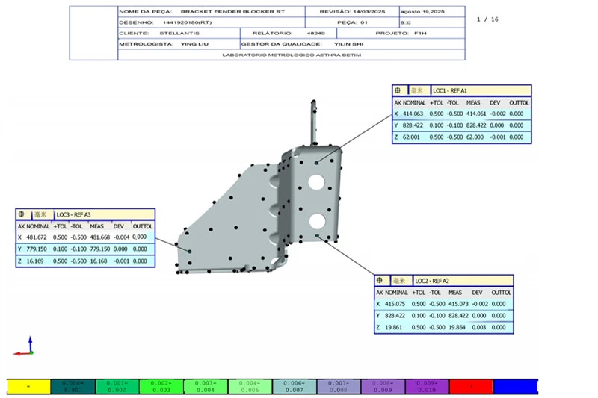
Task: Select the red legend swatch
Action: point(472,387)
